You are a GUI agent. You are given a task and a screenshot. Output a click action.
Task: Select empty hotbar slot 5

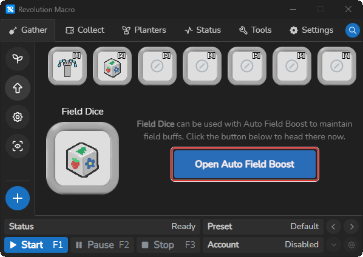coord(247,66)
